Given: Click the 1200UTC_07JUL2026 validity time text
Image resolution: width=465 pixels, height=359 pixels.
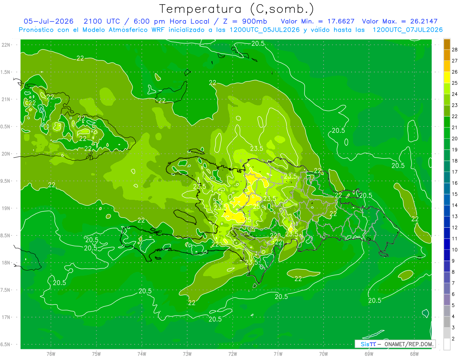Looking at the screenshot, I should [408, 29].
